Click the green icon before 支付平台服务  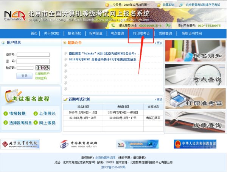coord(168,25)
